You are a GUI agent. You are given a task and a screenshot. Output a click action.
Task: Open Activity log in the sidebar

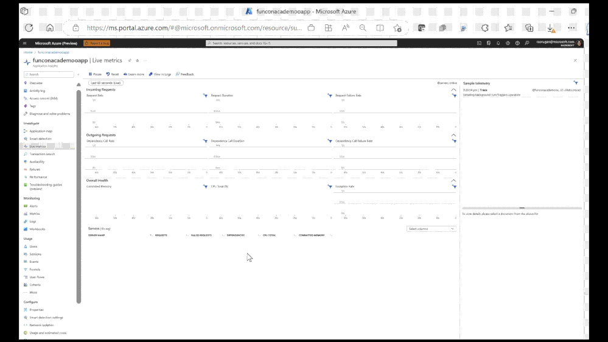coord(37,91)
